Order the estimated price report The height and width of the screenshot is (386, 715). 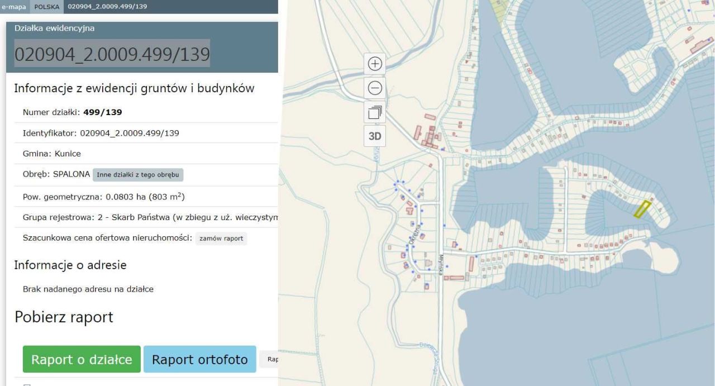point(221,238)
